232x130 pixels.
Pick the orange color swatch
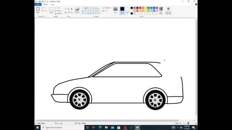point(143,8)
